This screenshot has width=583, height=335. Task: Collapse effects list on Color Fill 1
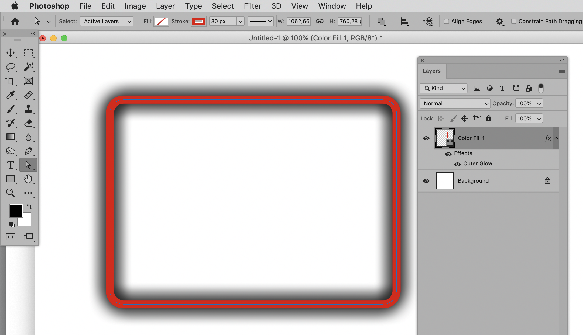pyautogui.click(x=556, y=138)
